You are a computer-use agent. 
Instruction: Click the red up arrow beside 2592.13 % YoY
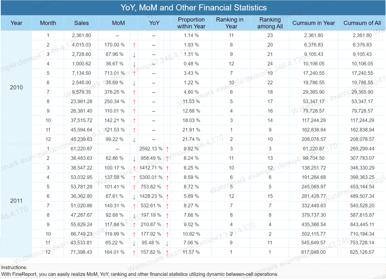[167, 149]
